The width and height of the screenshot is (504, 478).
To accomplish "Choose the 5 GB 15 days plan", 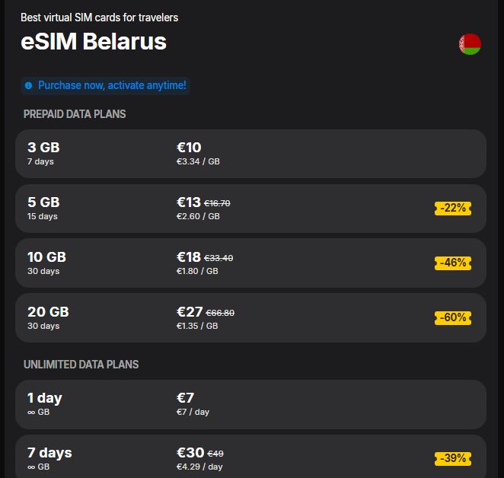I will pyautogui.click(x=250, y=209).
